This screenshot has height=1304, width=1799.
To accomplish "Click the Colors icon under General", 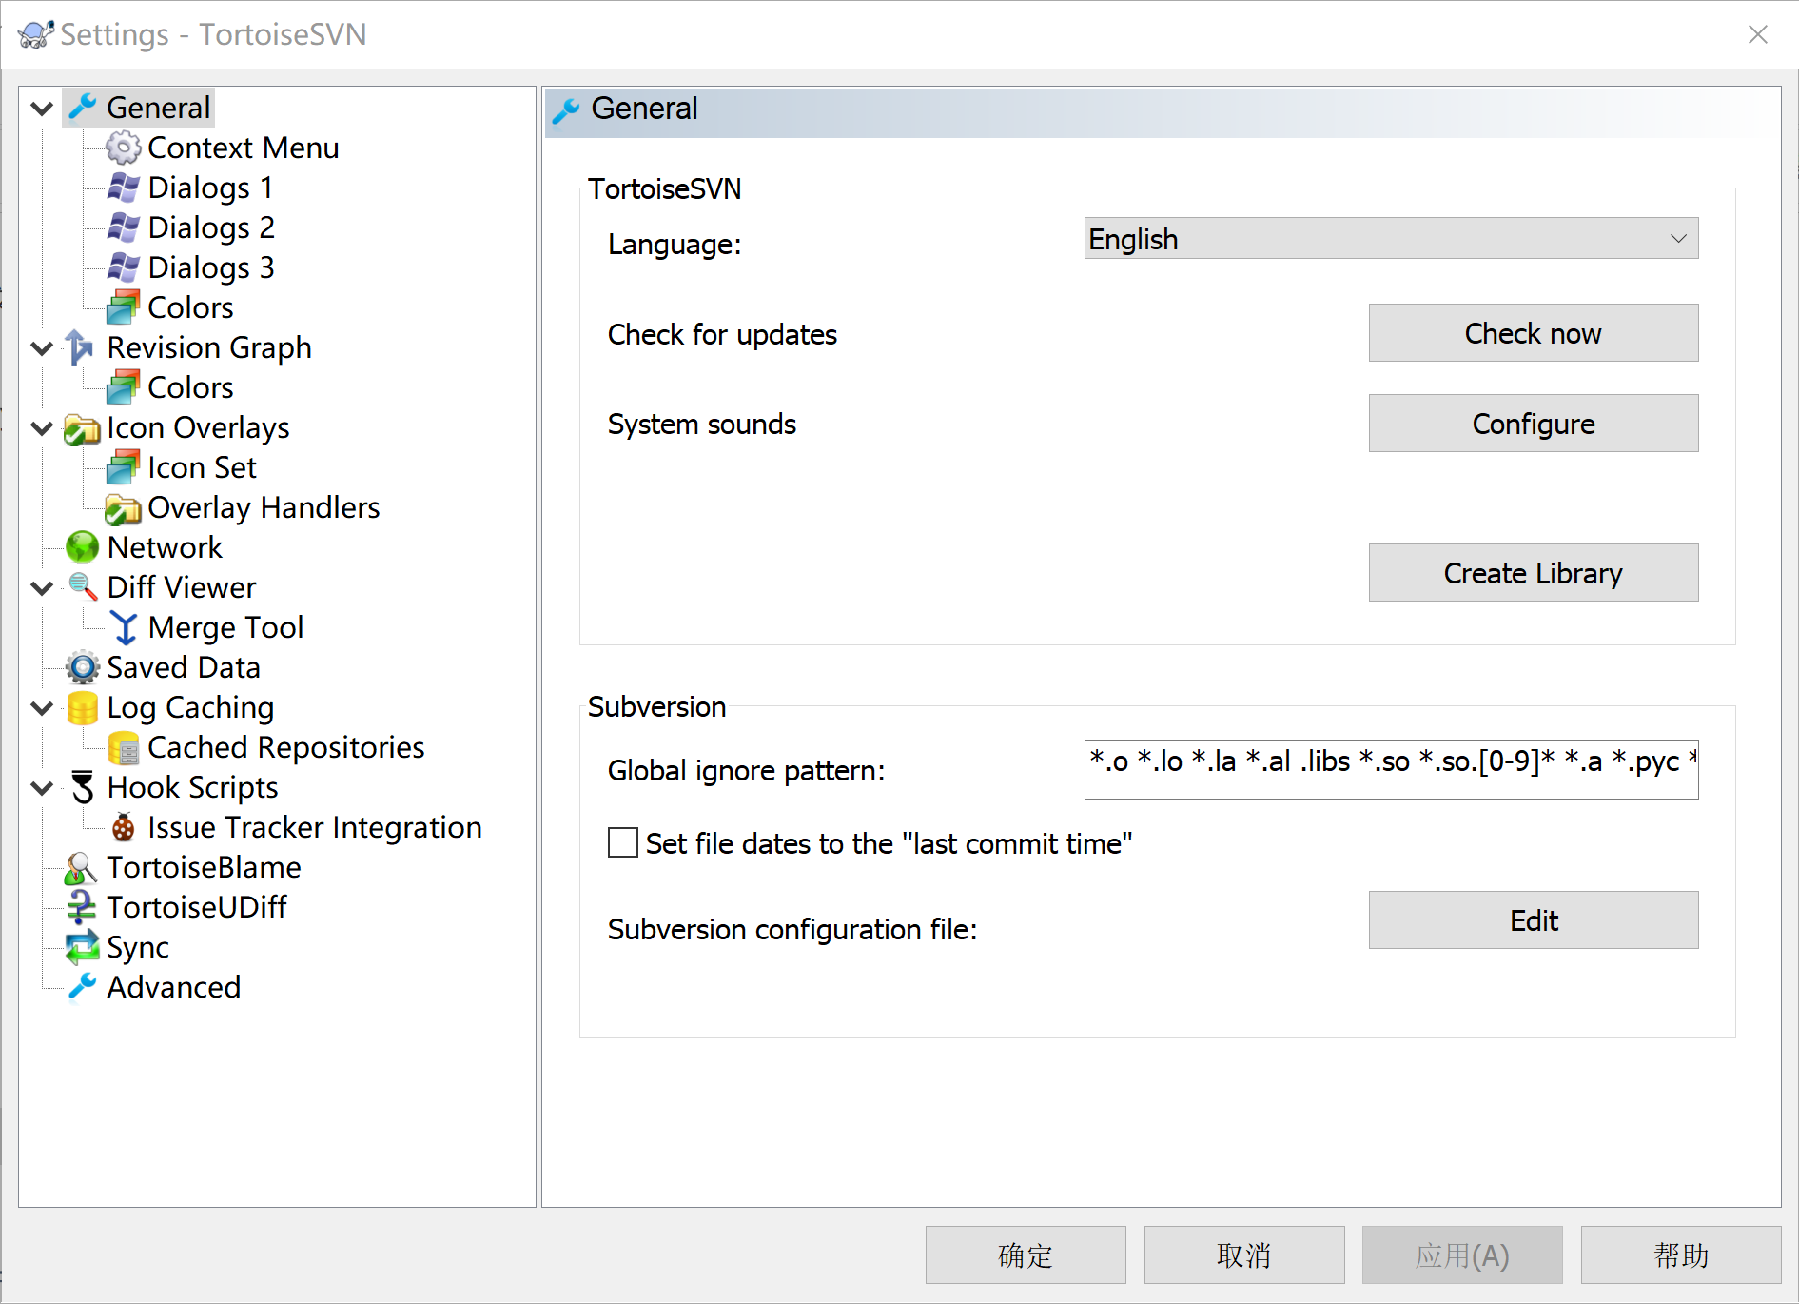I will [x=124, y=307].
